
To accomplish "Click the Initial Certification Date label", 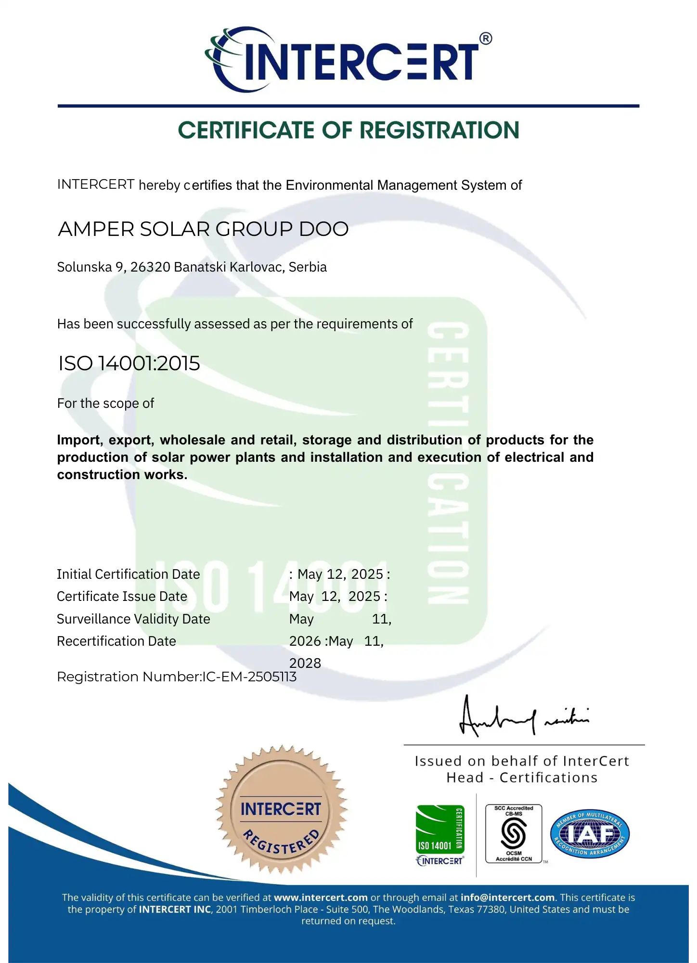I will pos(128,574).
